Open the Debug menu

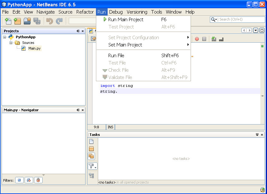point(116,12)
